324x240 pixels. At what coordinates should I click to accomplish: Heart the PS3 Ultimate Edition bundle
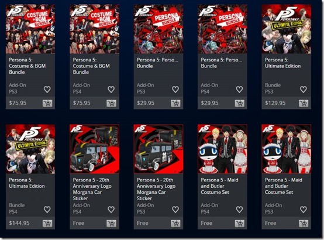coord(304,90)
